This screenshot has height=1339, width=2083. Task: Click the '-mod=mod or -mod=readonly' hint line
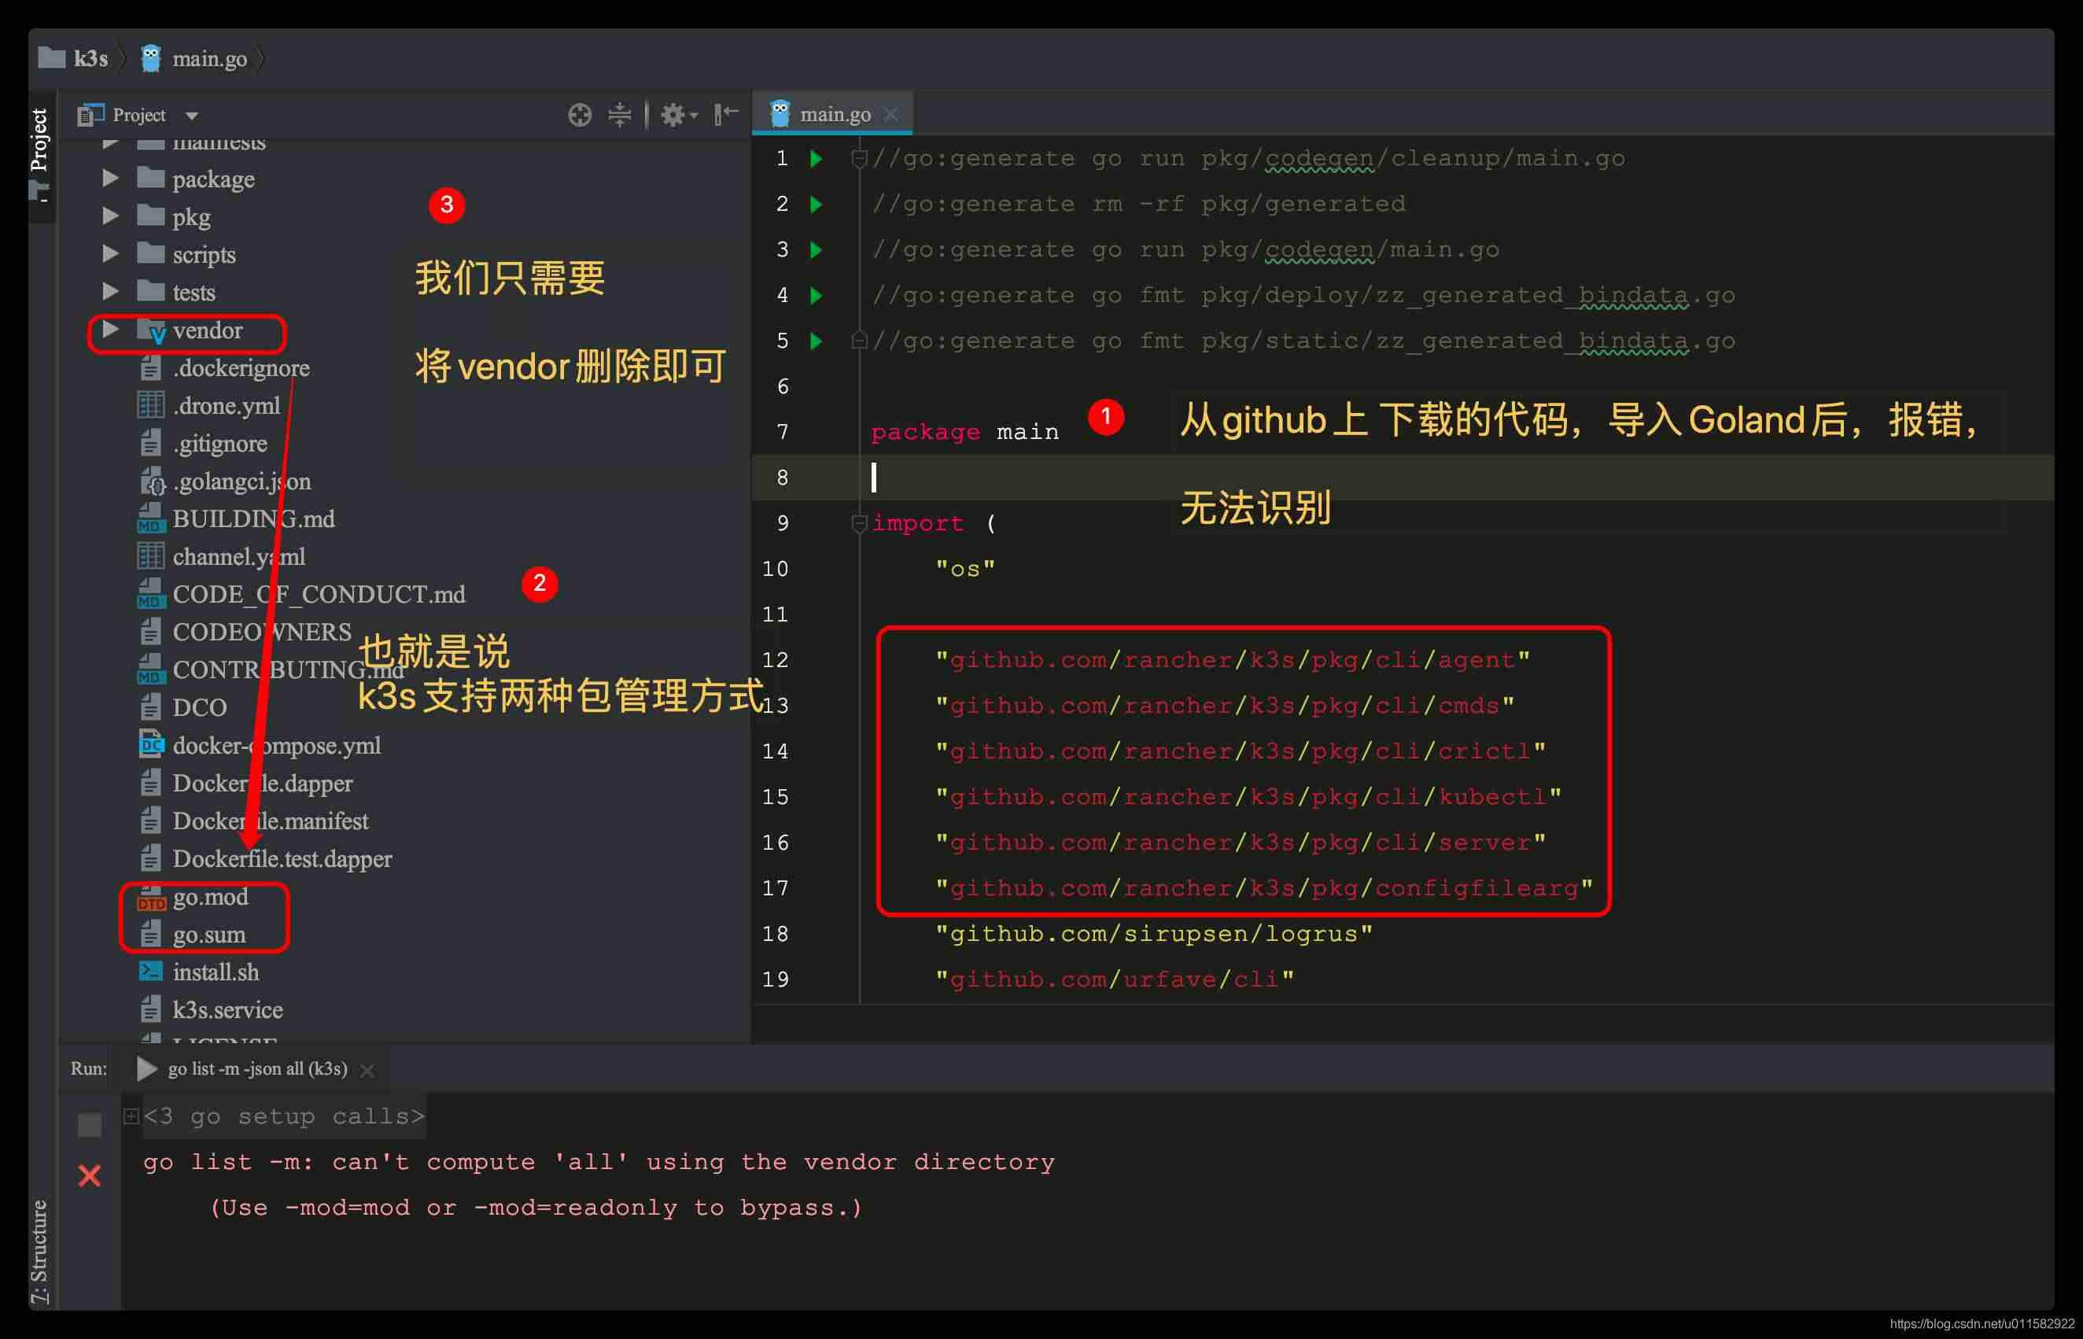pos(536,1208)
